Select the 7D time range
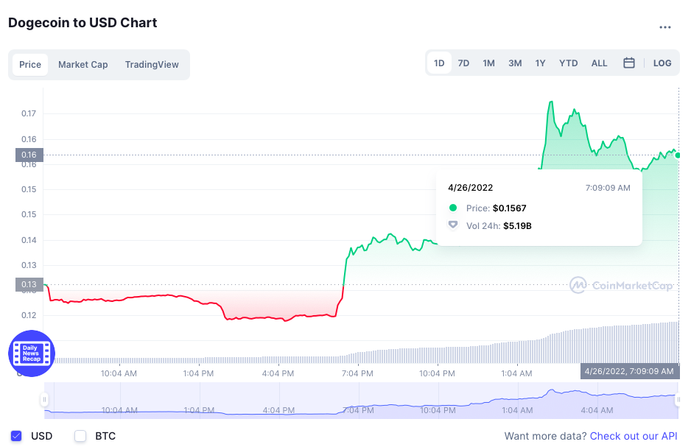Image resolution: width=691 pixels, height=447 pixels. point(463,63)
